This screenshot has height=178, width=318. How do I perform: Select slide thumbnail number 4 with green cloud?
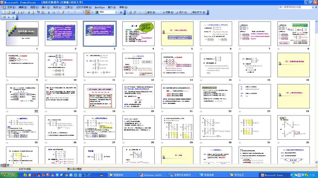[138, 34]
